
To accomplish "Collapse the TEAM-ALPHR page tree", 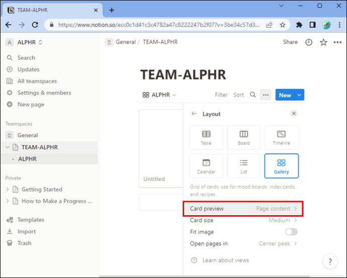I will pos(8,147).
